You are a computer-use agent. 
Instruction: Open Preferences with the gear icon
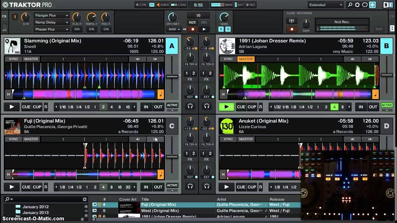[x=357, y=5]
